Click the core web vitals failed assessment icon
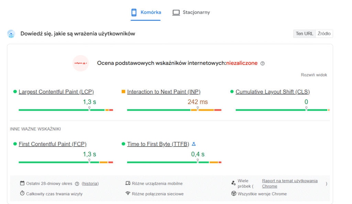The image size is (352, 204). point(81,63)
